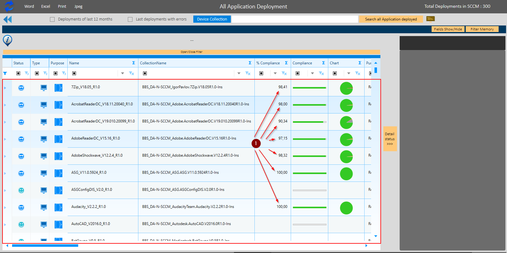Click the status smiley for ASGConfigDIS_V2.0_R1.0
Image resolution: width=507 pixels, height=253 pixels.
[x=21, y=191]
